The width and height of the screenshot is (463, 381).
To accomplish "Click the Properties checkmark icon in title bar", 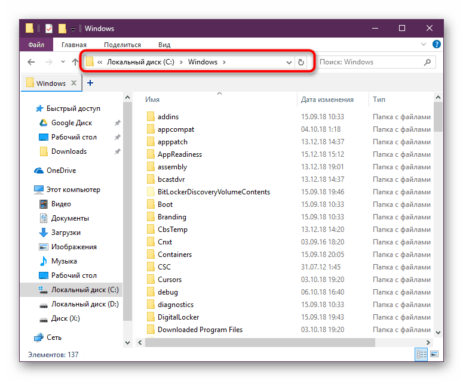I will [49, 29].
